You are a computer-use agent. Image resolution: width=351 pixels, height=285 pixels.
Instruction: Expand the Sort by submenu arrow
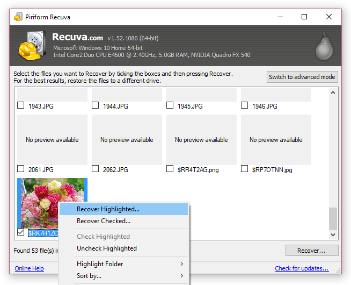(182, 275)
